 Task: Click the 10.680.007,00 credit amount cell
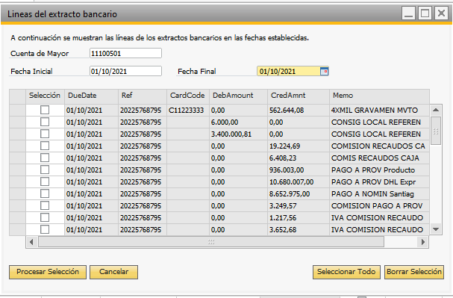(x=299, y=181)
